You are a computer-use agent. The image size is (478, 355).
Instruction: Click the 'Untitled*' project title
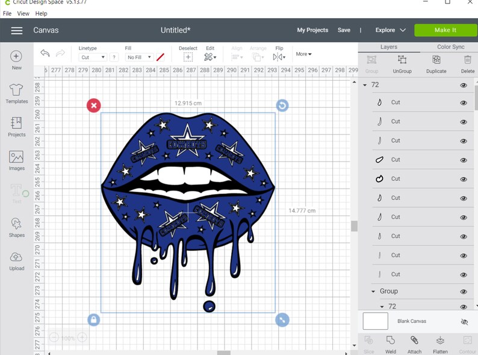(176, 30)
